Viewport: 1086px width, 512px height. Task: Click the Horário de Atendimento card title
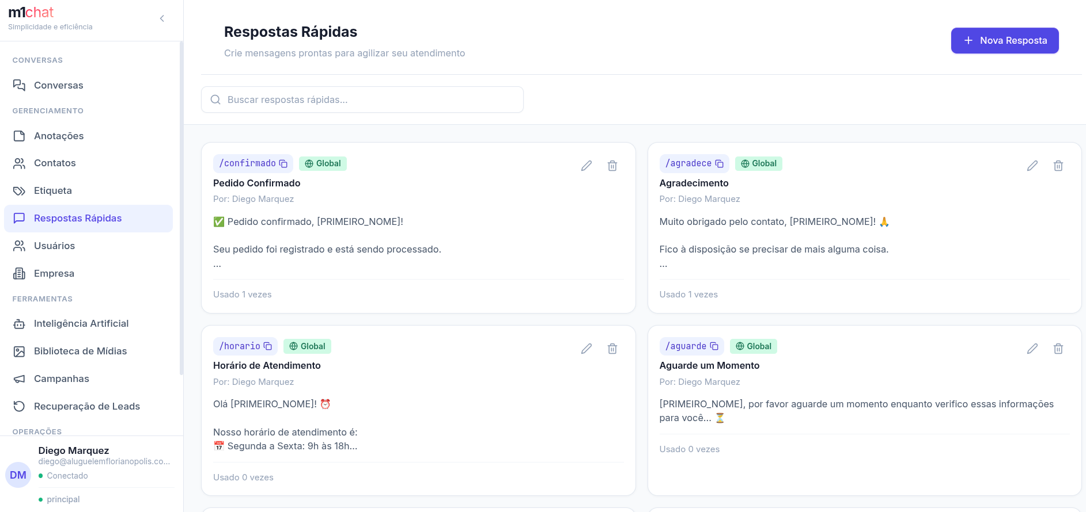(x=267, y=365)
